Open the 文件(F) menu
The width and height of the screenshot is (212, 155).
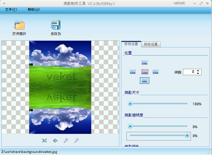click(x=11, y=10)
